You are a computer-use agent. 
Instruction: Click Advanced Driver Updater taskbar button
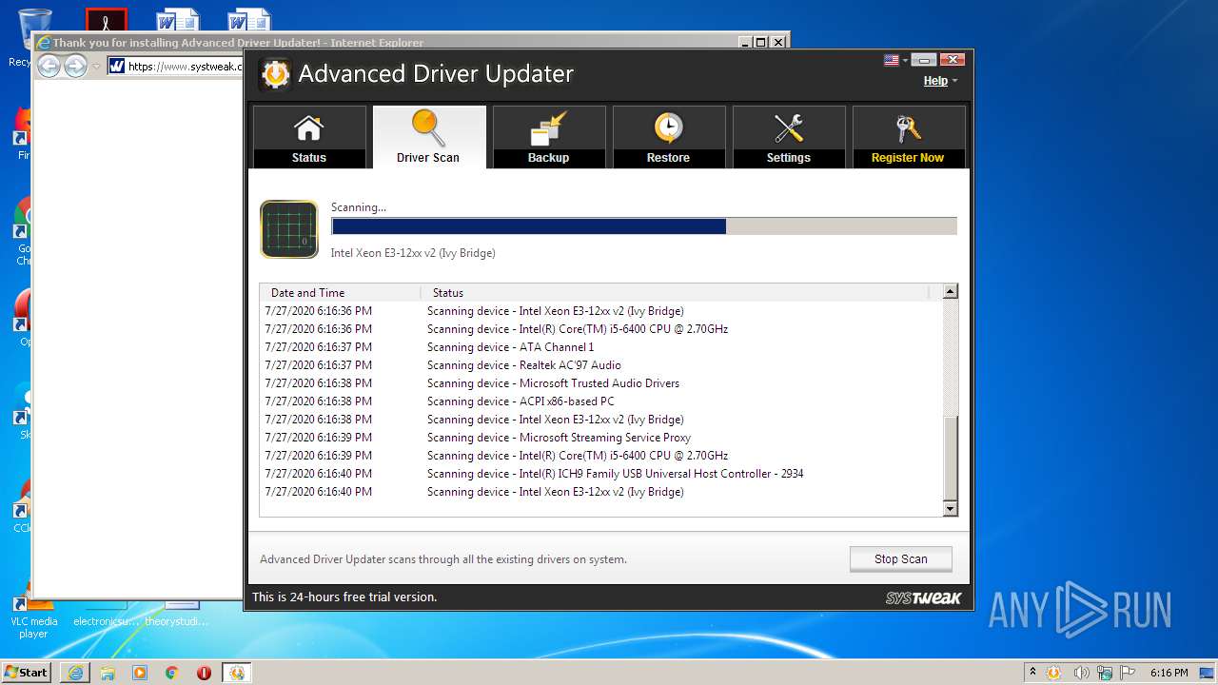tap(237, 673)
